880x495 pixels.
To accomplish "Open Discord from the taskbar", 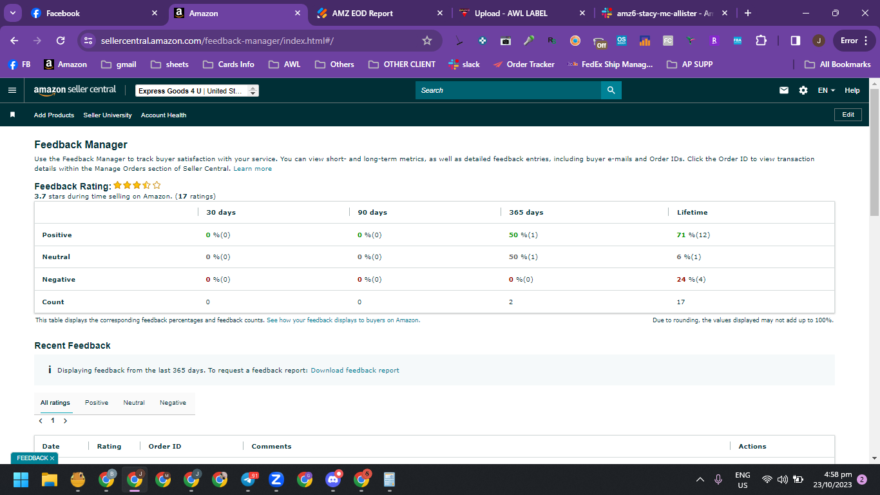I will pos(333,480).
